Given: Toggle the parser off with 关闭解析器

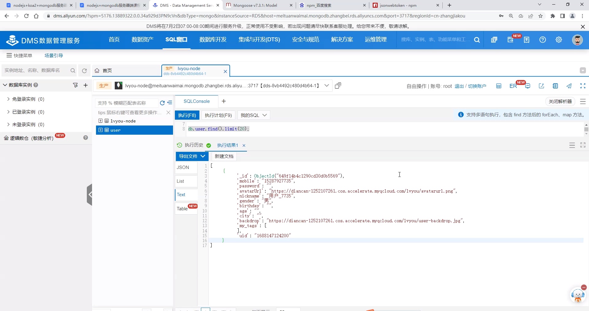Looking at the screenshot, I should pos(560,101).
